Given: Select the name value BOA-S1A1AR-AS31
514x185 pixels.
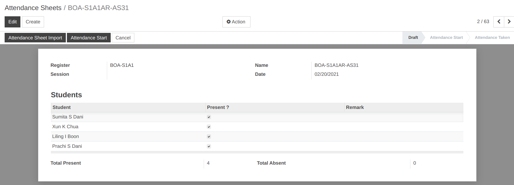Looking at the screenshot, I should 336,65.
